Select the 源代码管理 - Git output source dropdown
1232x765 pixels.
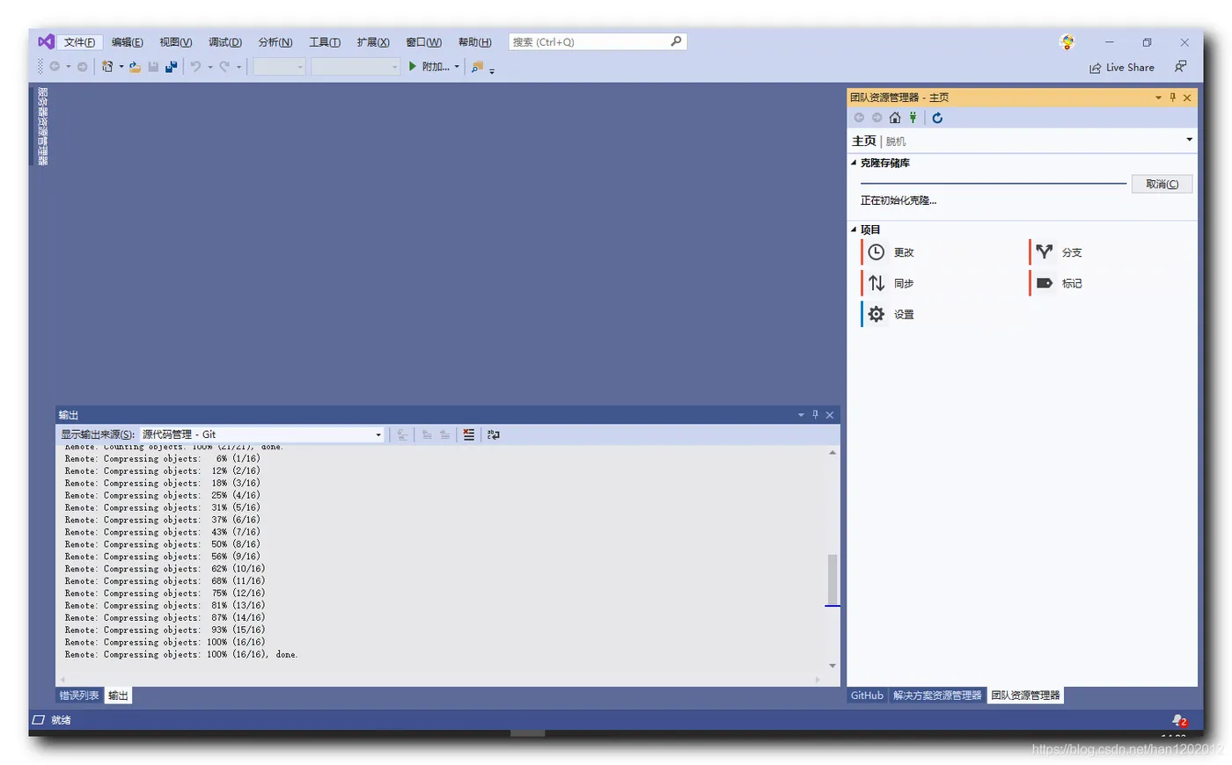[262, 434]
